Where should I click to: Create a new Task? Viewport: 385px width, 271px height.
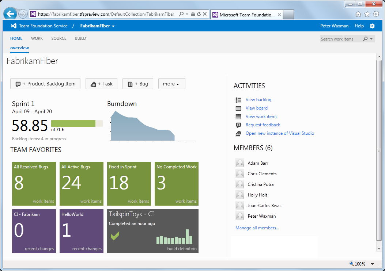tap(101, 84)
